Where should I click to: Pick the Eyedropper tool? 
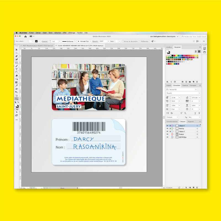click(x=17, y=85)
